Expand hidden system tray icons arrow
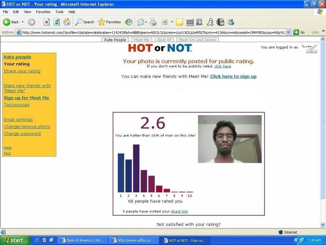 pyautogui.click(x=296, y=241)
